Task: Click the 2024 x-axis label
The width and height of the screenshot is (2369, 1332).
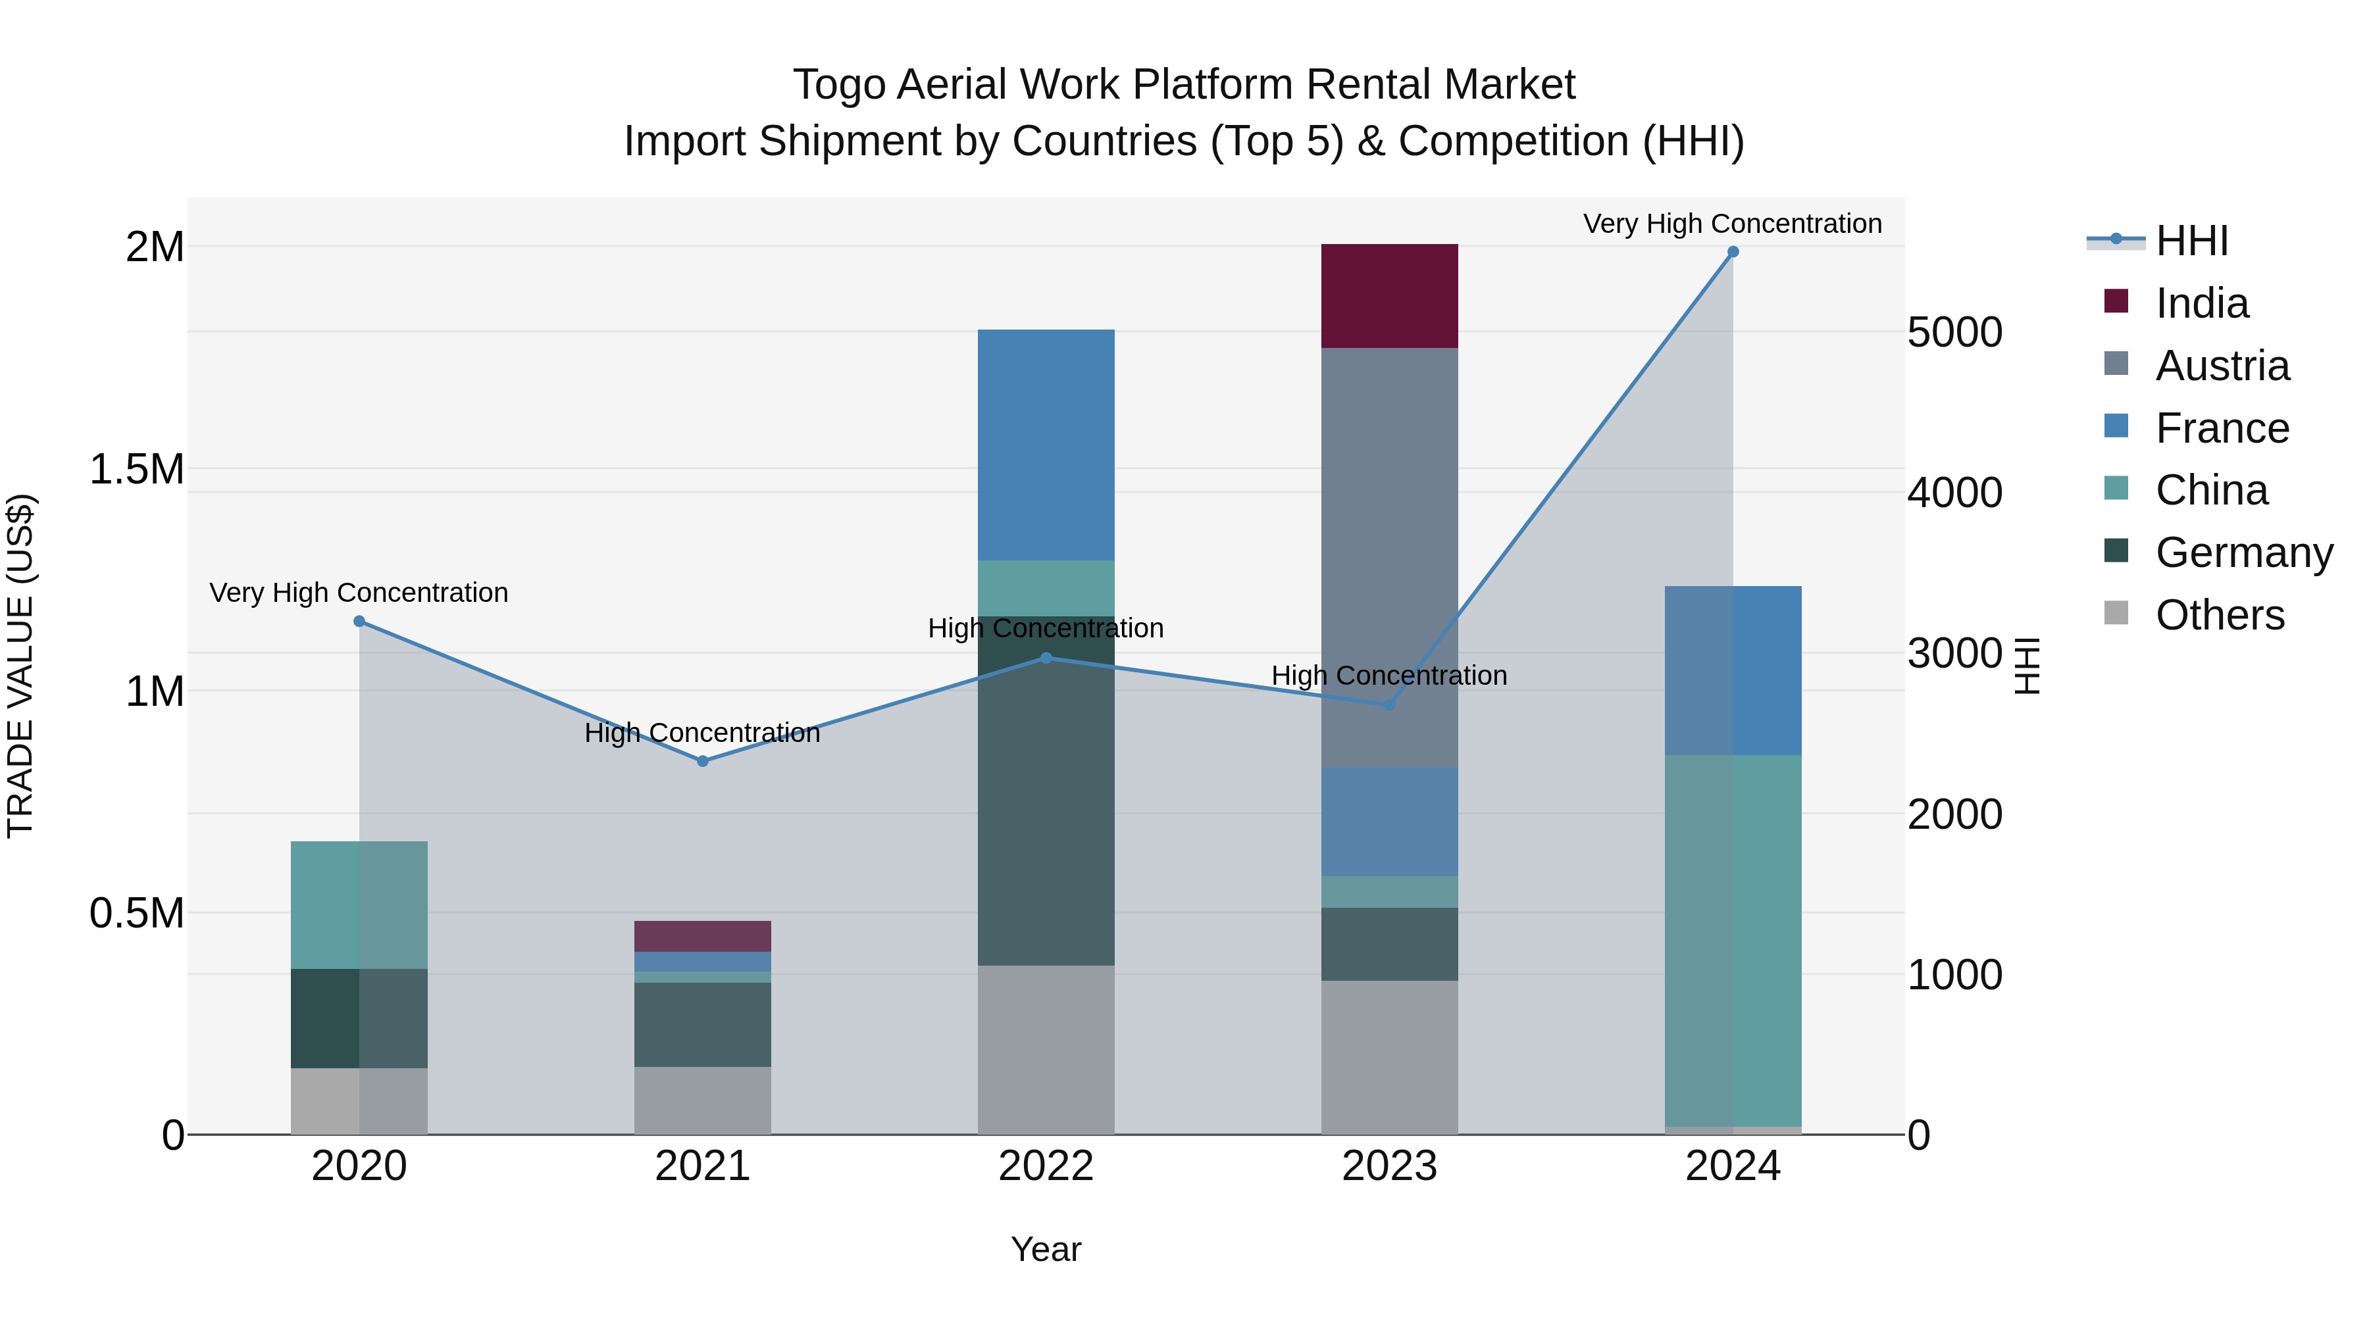Action: (1733, 1166)
